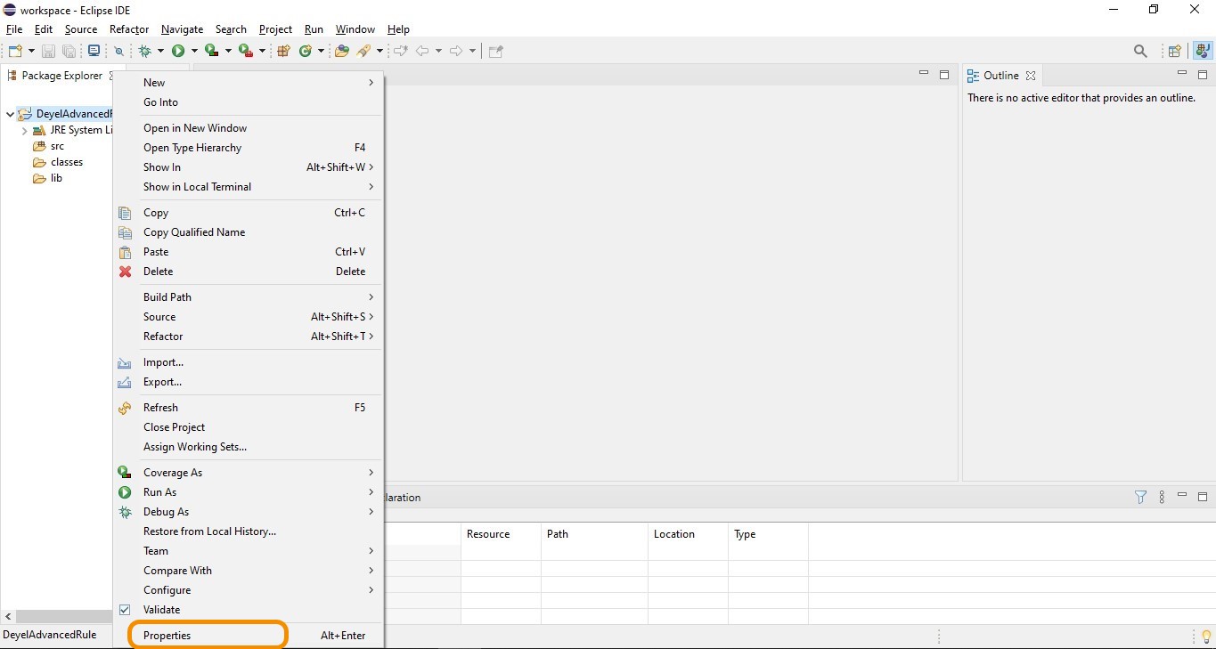1216x649 pixels.
Task: Select the Java perspective icon
Action: 1203,51
